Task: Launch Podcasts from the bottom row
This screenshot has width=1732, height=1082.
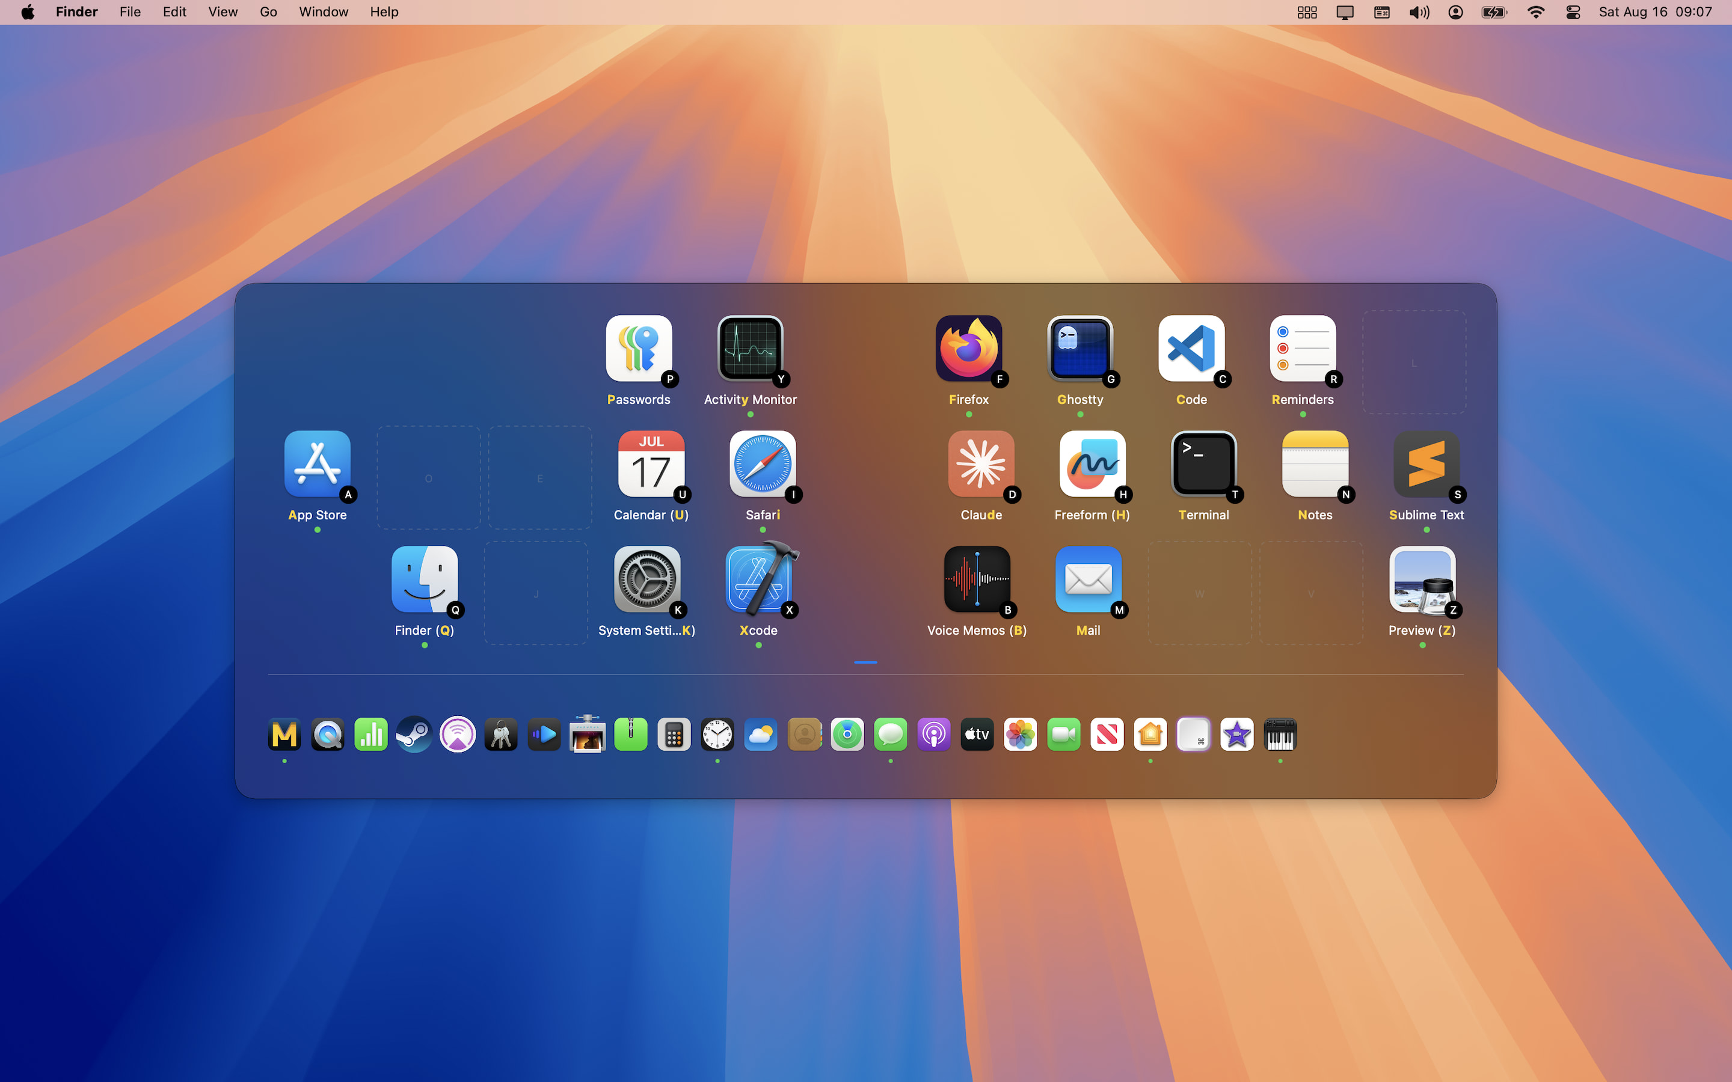Action: tap(934, 734)
